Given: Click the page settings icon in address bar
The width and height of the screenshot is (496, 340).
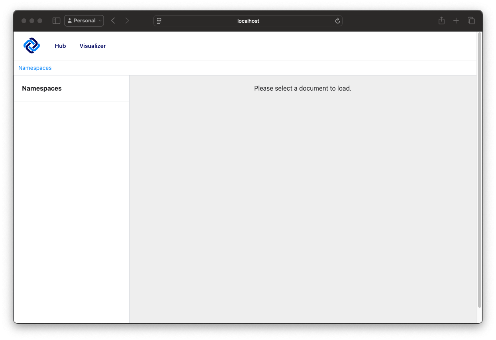Looking at the screenshot, I should (x=159, y=21).
